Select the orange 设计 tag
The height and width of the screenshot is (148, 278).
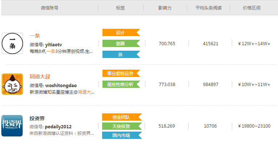(120, 32)
